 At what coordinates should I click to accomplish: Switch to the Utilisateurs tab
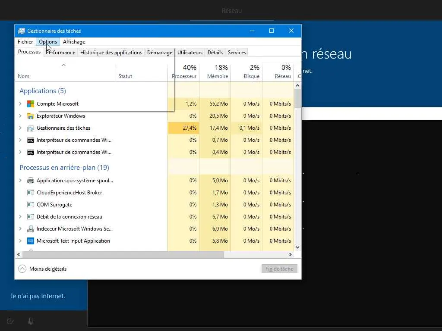[190, 53]
